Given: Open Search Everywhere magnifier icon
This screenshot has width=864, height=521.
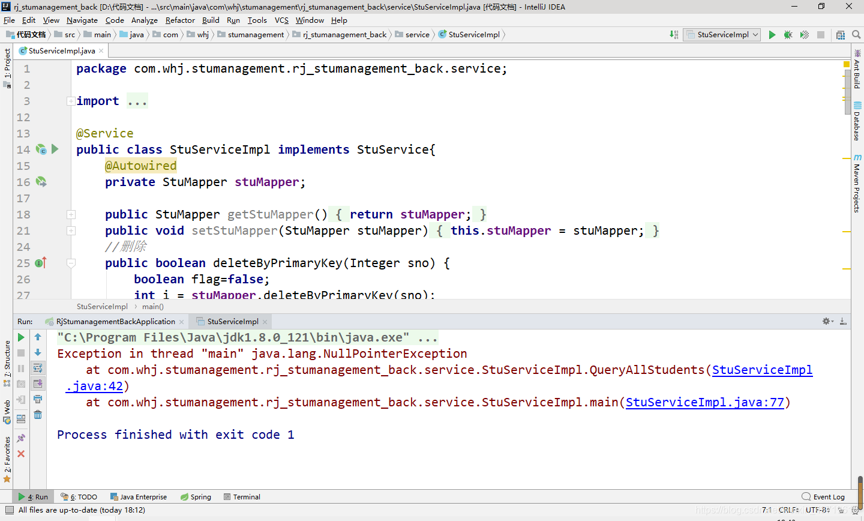Looking at the screenshot, I should pos(856,35).
